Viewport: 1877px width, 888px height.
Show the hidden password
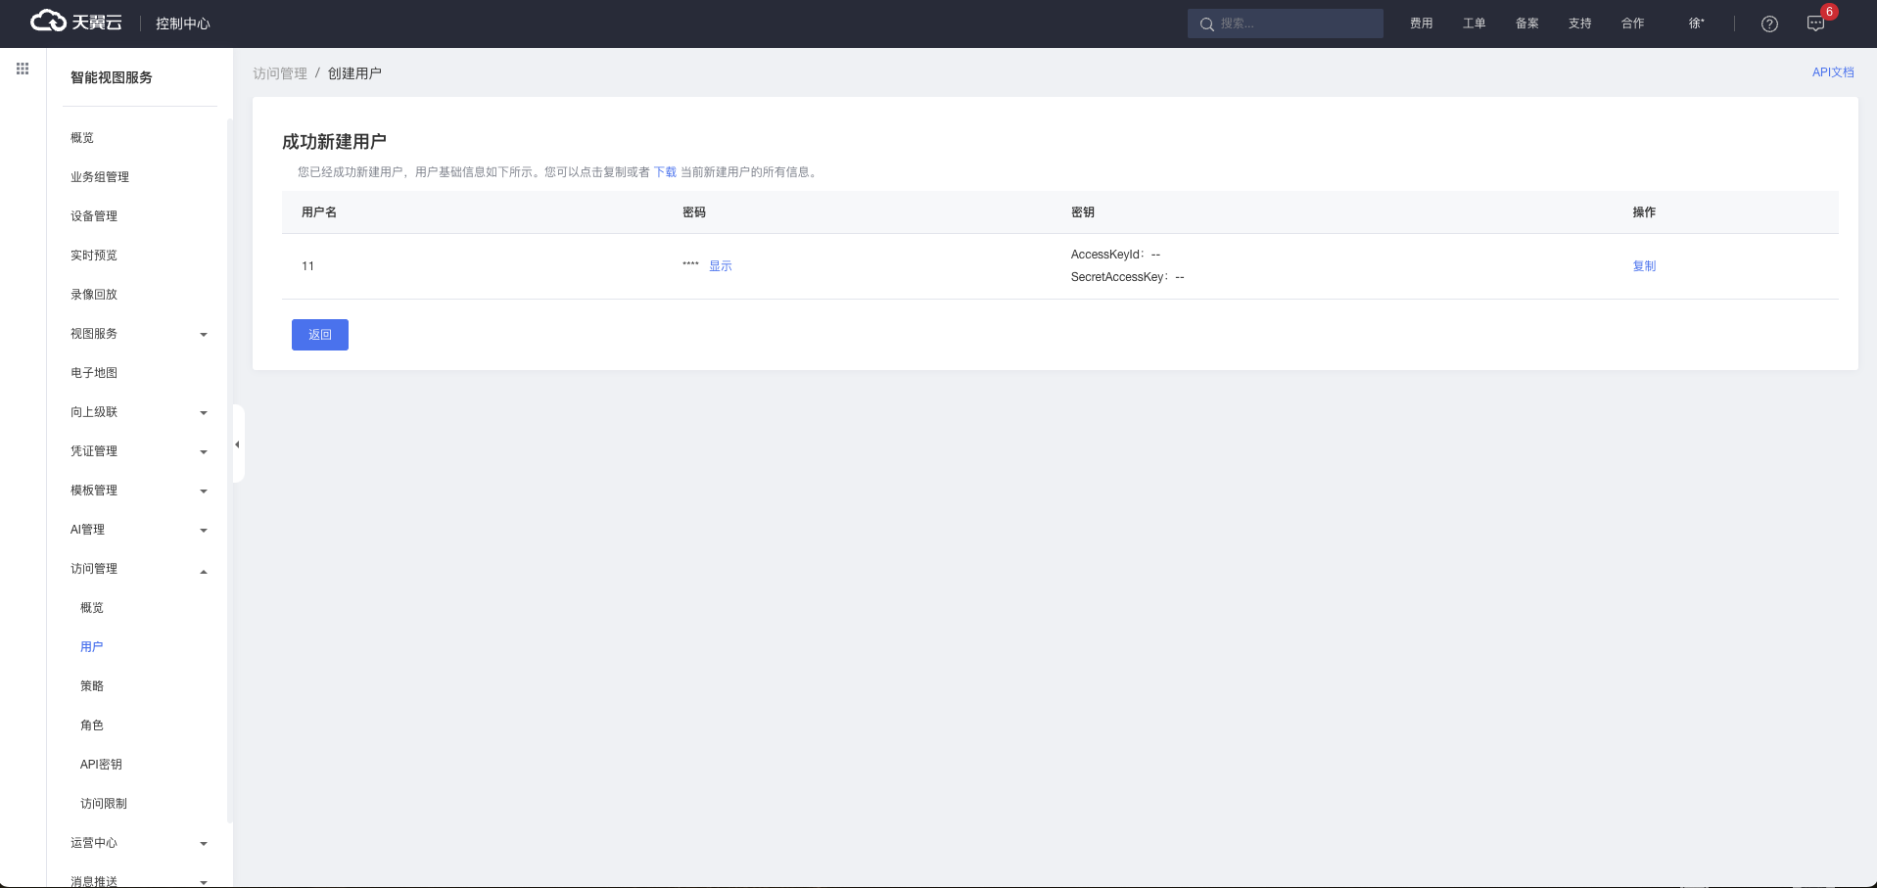720,266
